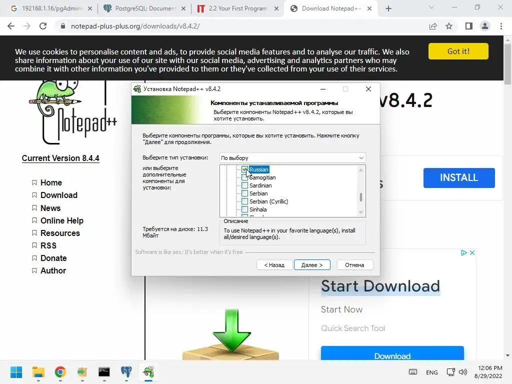Image resolution: width=512 pixels, height=384 pixels.
Task: Click the 'Start Download' ad heading
Action: tap(380, 286)
